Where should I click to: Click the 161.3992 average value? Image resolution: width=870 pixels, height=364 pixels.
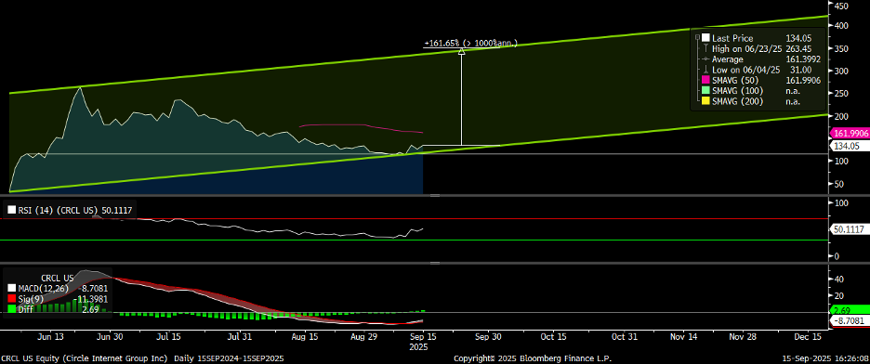click(x=803, y=59)
